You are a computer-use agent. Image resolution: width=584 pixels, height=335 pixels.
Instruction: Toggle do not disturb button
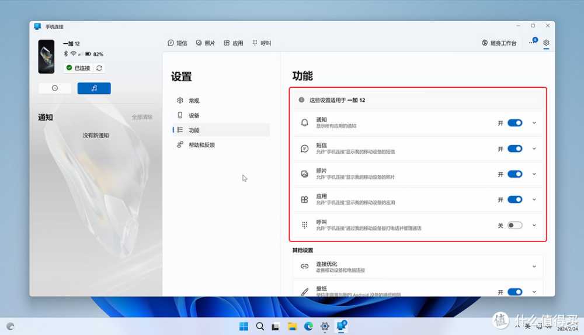(55, 88)
